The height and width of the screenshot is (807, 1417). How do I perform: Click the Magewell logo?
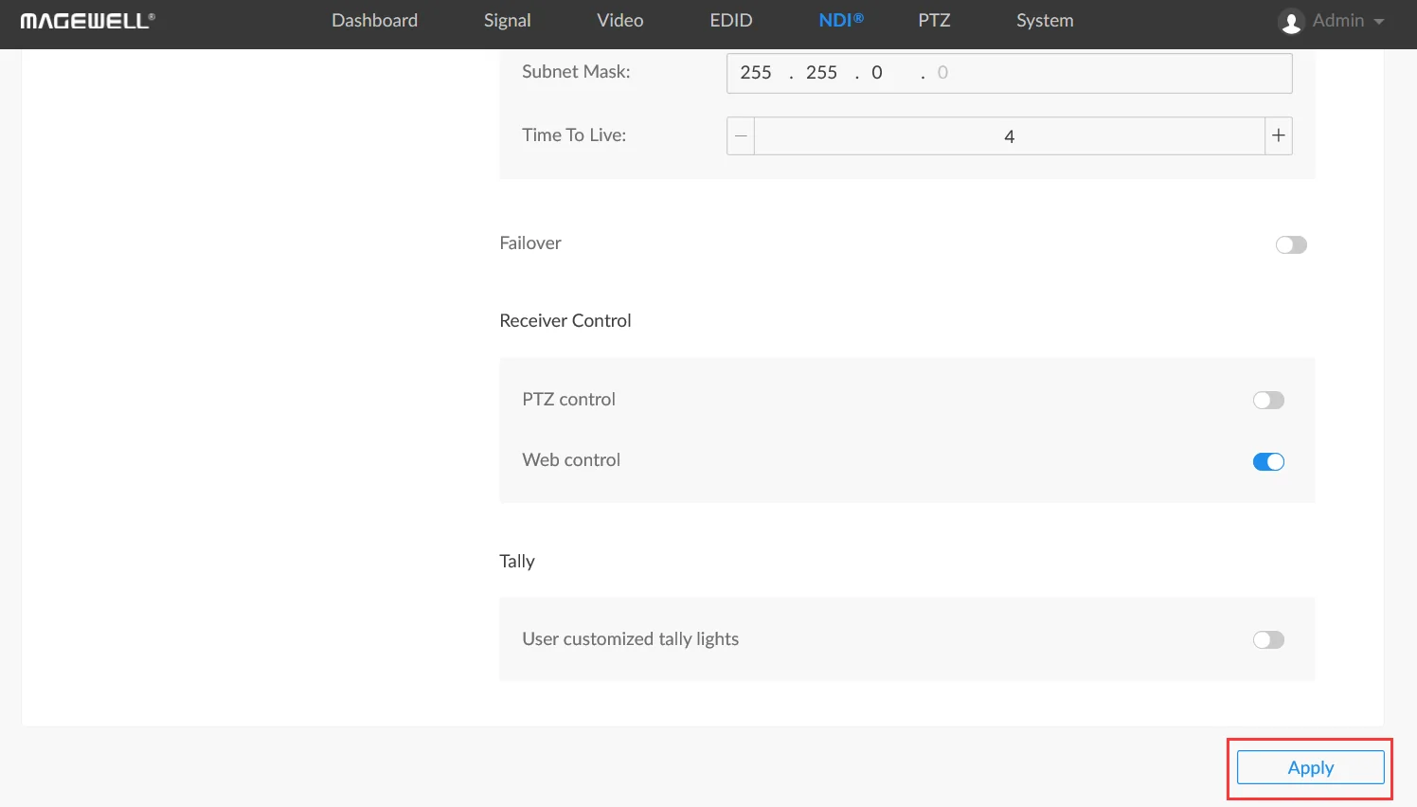pos(87,21)
